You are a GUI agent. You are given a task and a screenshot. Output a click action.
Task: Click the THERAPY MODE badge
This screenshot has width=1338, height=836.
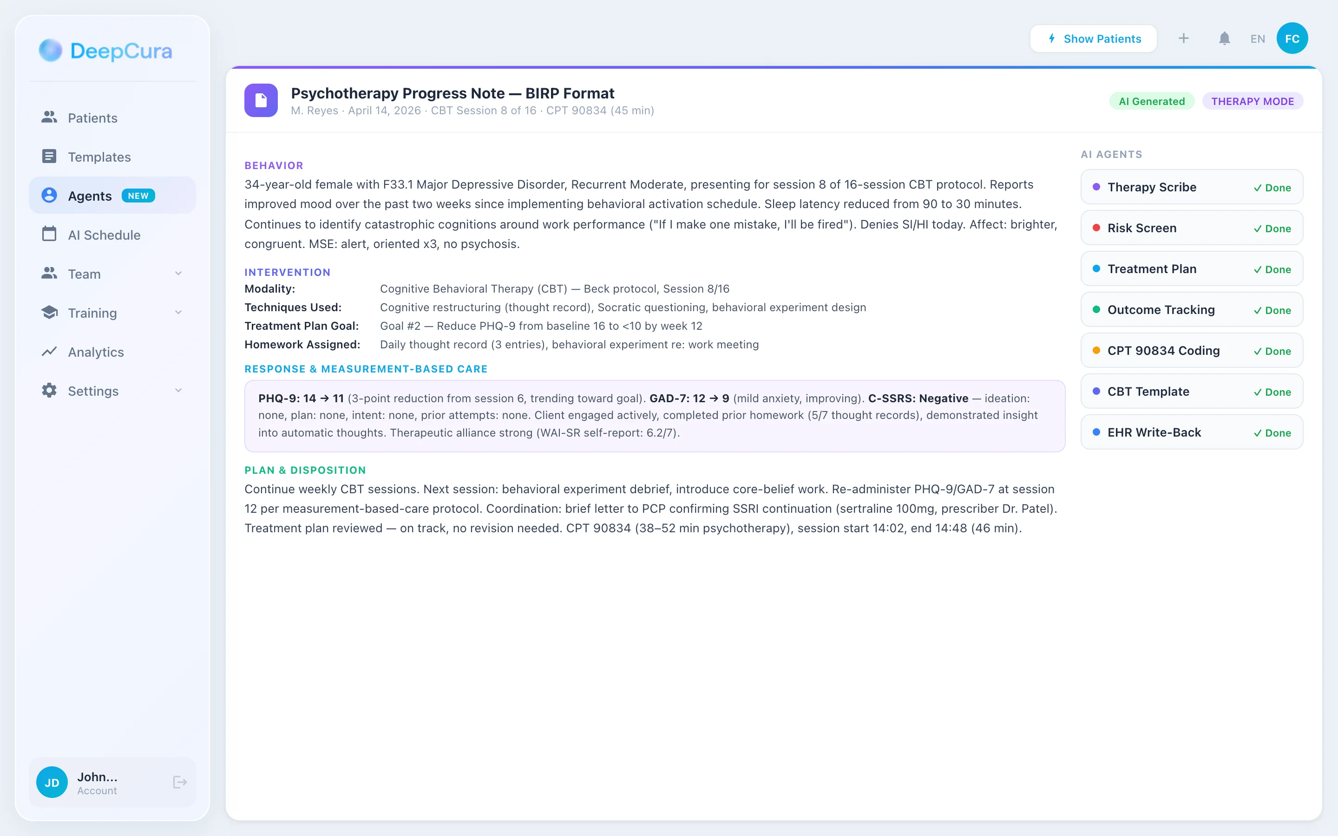[1253, 101]
